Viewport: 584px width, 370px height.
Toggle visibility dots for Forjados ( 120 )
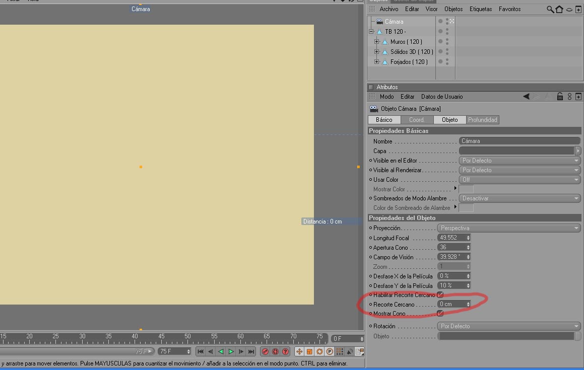(x=447, y=62)
